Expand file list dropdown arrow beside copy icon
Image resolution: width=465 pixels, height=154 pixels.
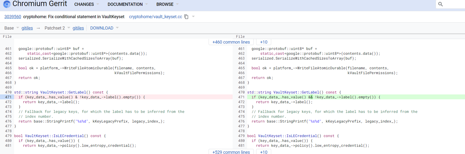193,17
